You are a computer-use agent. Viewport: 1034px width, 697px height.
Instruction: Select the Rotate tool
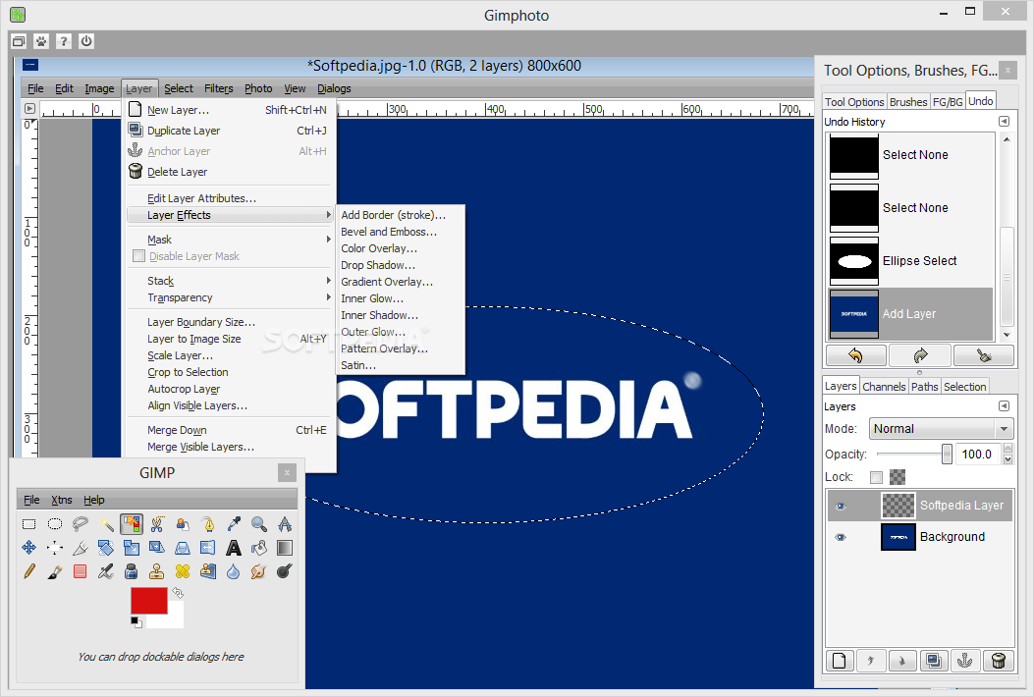click(x=106, y=548)
